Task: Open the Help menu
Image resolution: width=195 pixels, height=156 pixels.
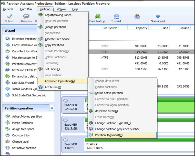Action: click(75, 9)
